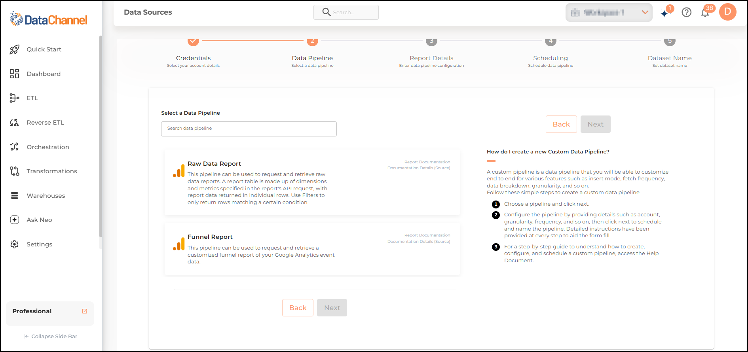Open the AI sparkle notifications icon
748x352 pixels.
pyautogui.click(x=665, y=13)
